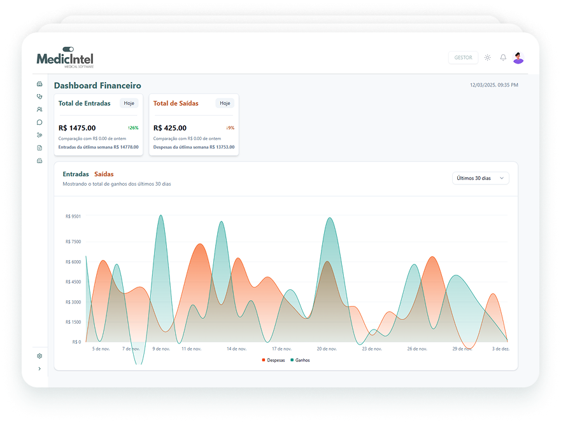Image resolution: width=561 pixels, height=423 pixels.
Task: Click the orange Despesas legend color dot
Action: (264, 360)
